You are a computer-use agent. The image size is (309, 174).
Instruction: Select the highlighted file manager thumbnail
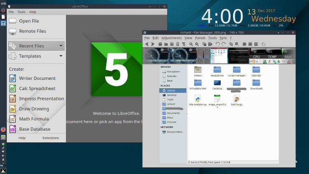(x=219, y=56)
